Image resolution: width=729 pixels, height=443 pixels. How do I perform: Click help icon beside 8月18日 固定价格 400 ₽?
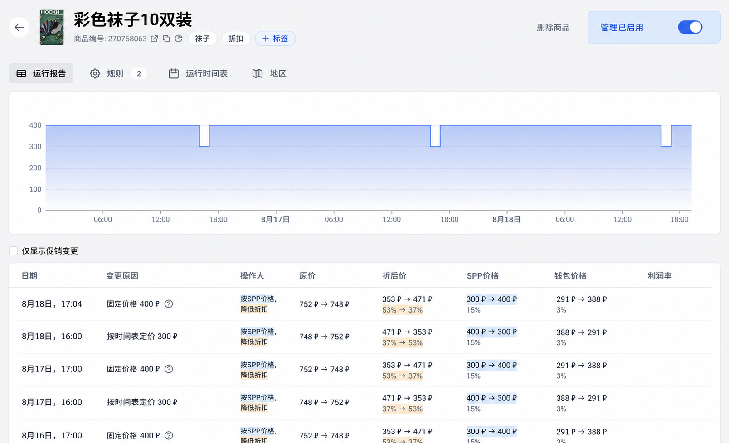169,304
